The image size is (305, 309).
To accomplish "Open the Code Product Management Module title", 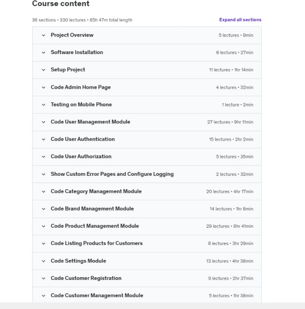I will pyautogui.click(x=95, y=226).
